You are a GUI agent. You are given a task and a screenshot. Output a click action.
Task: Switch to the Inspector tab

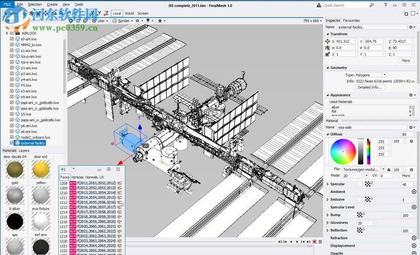click(333, 20)
